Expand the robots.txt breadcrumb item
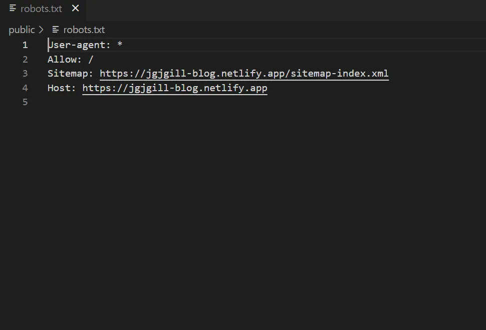Screen dimensions: 486x330 click(84, 30)
